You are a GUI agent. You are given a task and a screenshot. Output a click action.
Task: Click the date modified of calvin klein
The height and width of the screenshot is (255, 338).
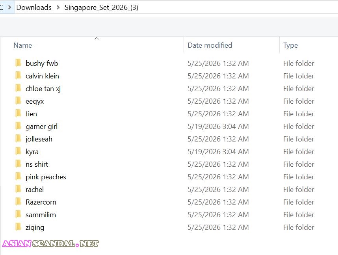click(x=218, y=76)
